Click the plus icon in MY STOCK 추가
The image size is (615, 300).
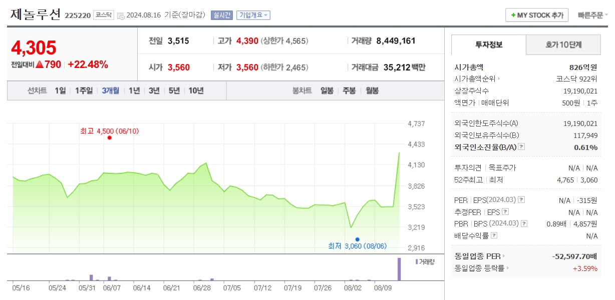(513, 15)
